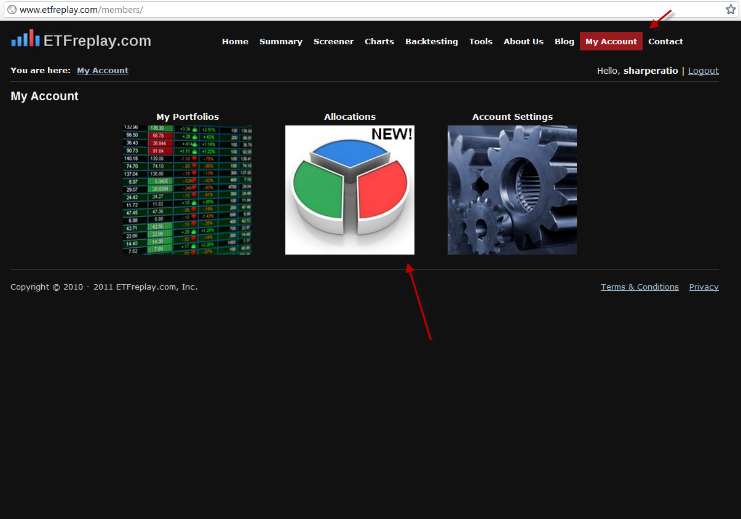The image size is (741, 519).
Task: Open the Backtesting menu item
Action: click(432, 41)
